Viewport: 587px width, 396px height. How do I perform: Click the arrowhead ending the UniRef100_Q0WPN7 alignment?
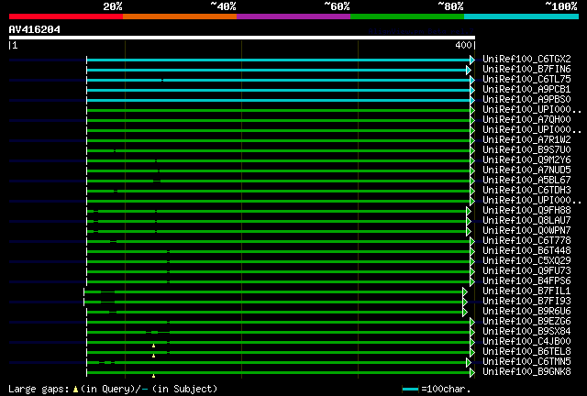tap(469, 232)
